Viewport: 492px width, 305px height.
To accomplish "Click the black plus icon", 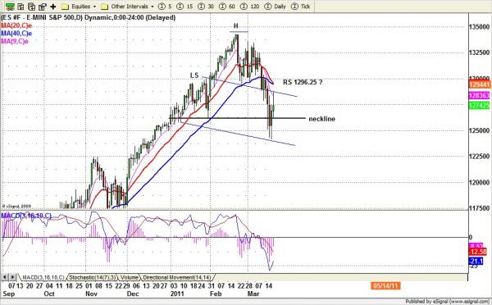I will (x=53, y=7).
